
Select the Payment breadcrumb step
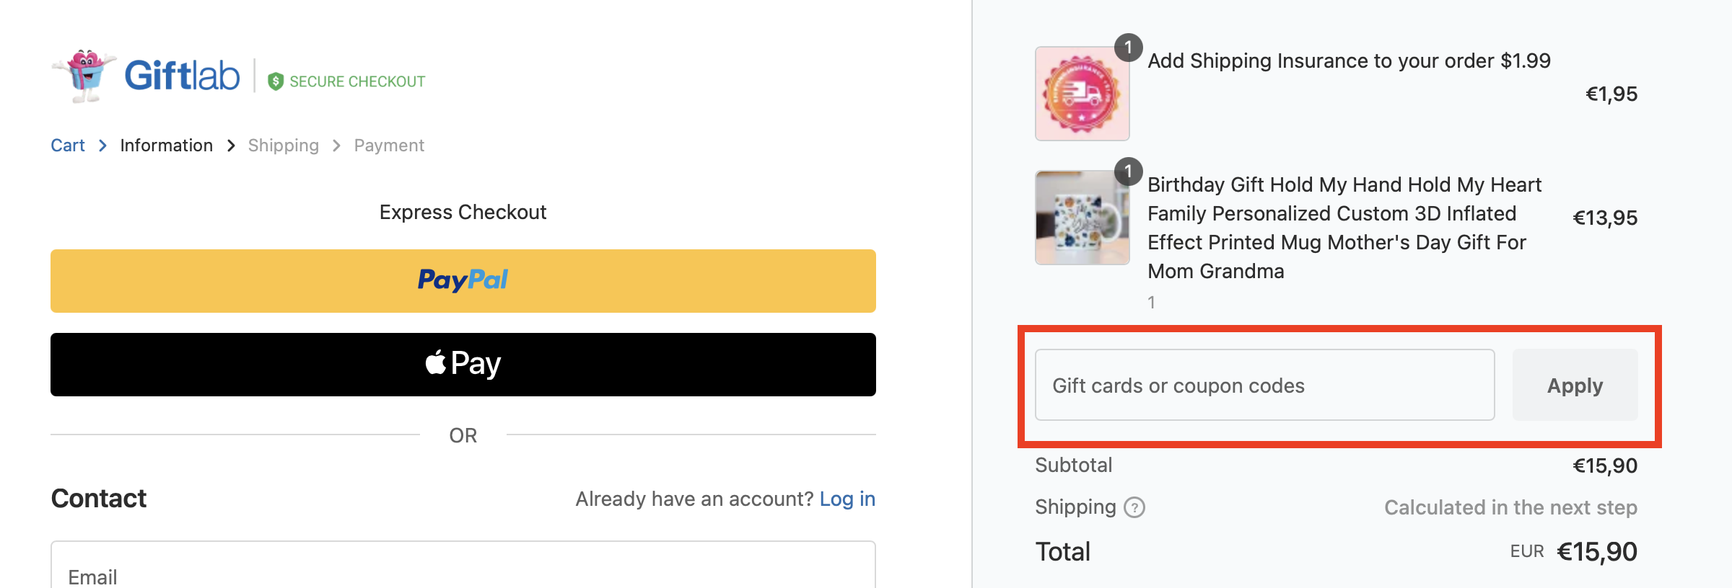(389, 146)
